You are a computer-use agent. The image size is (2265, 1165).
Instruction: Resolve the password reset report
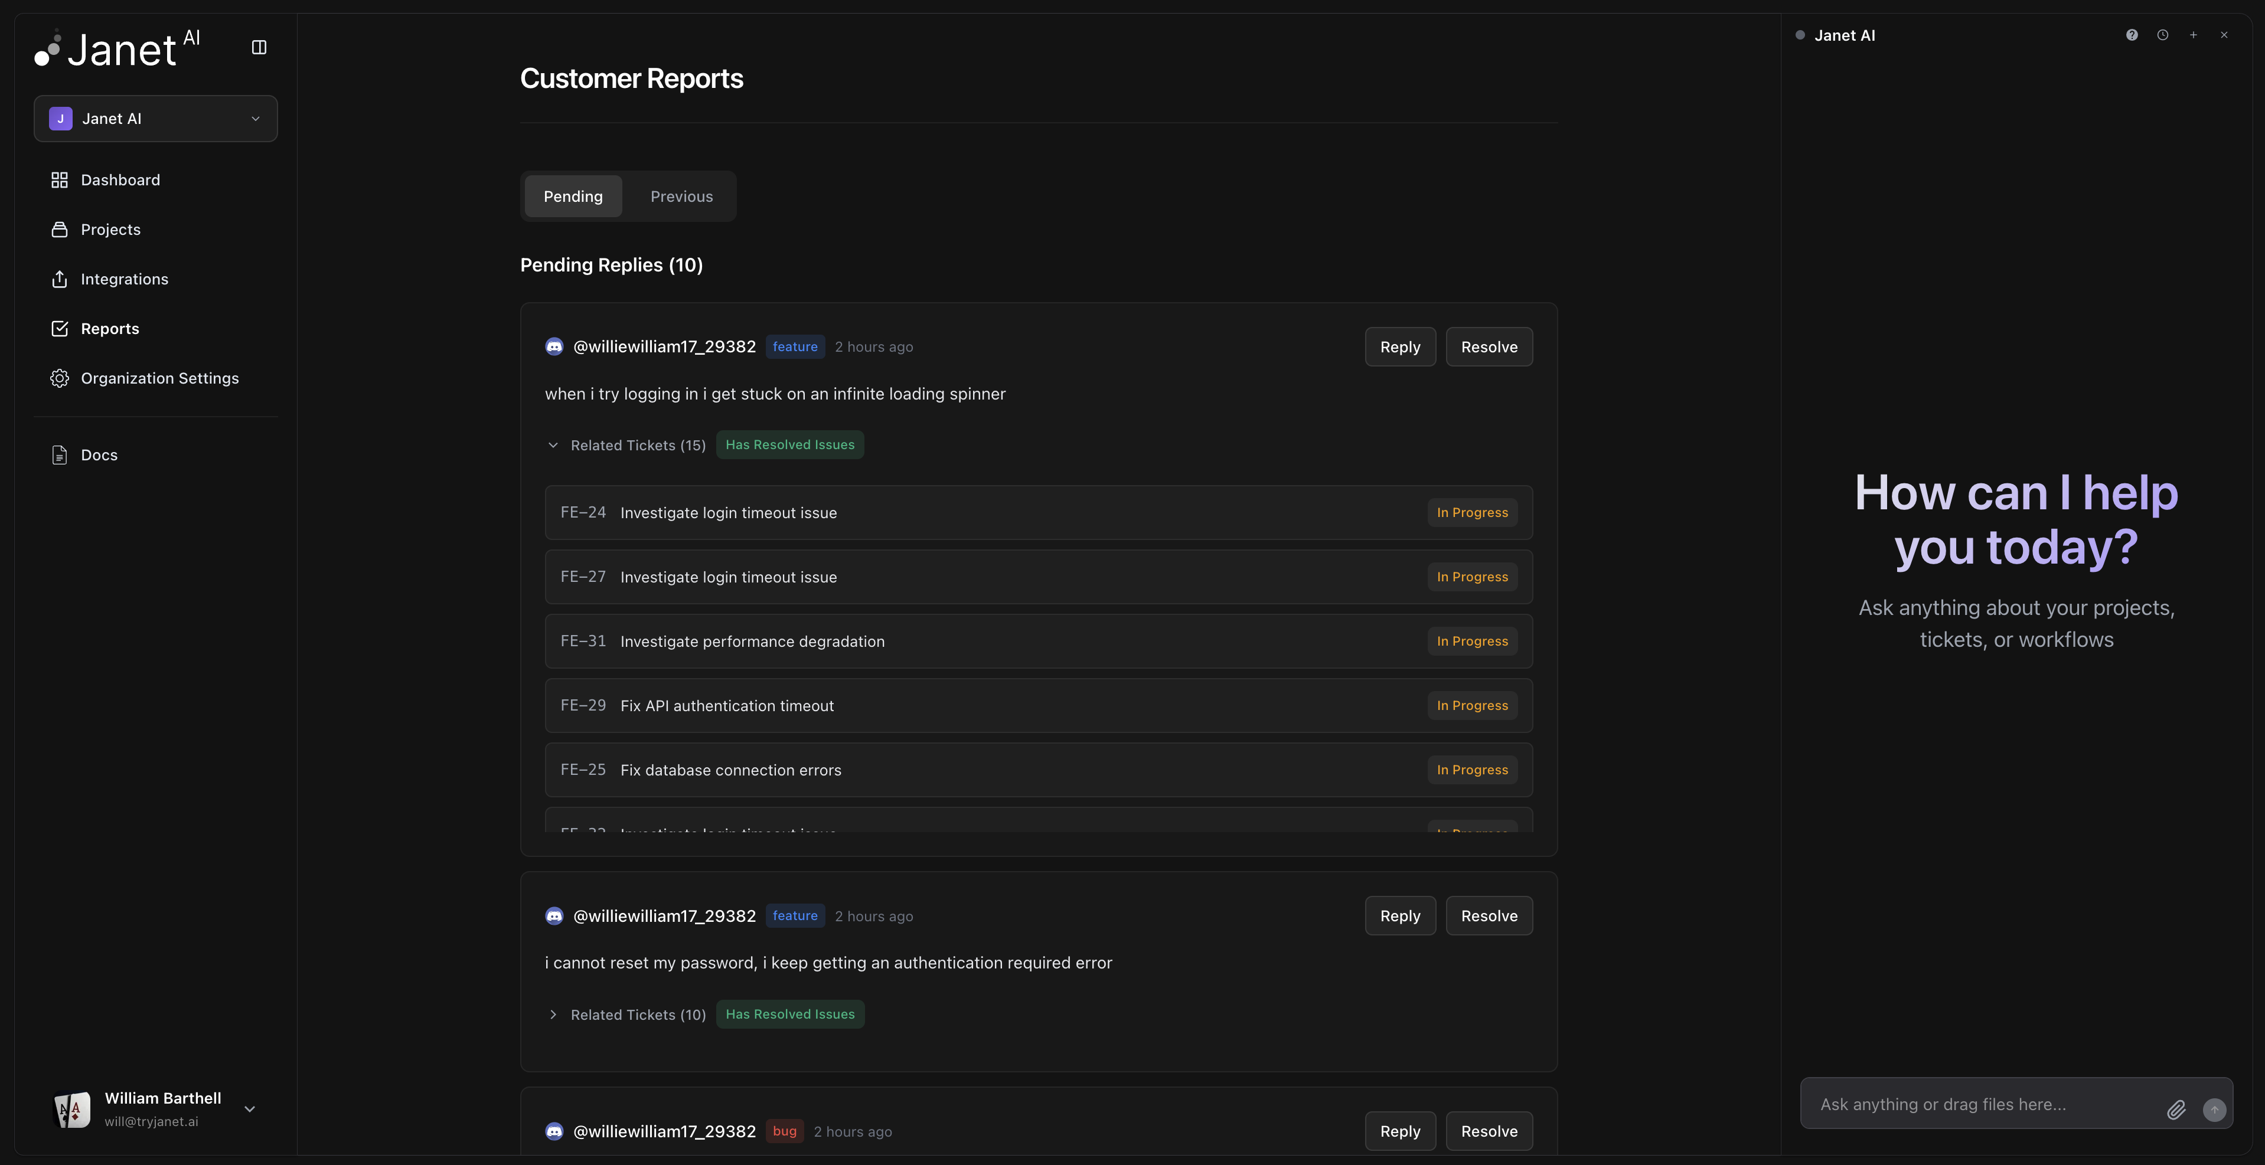coord(1489,915)
